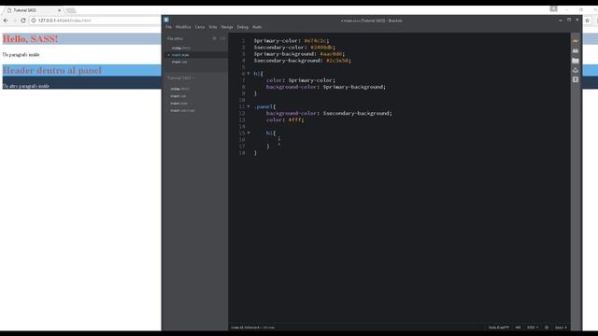Click line number 18 in the gutter
The height and width of the screenshot is (336, 598).
[242, 153]
